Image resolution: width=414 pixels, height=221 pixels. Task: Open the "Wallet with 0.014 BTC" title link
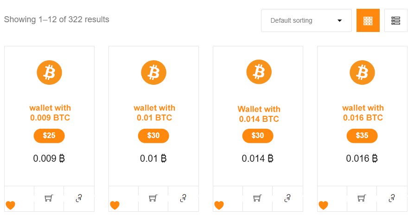coord(259,114)
